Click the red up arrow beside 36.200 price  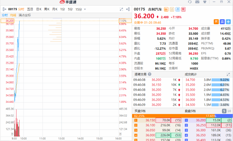[x=158, y=17]
